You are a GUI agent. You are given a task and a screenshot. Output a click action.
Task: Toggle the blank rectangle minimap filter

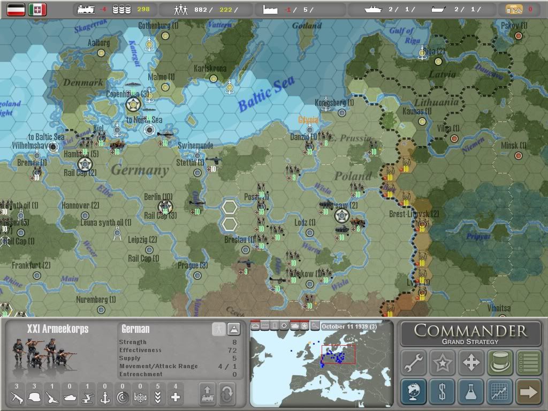pyautogui.click(x=275, y=326)
